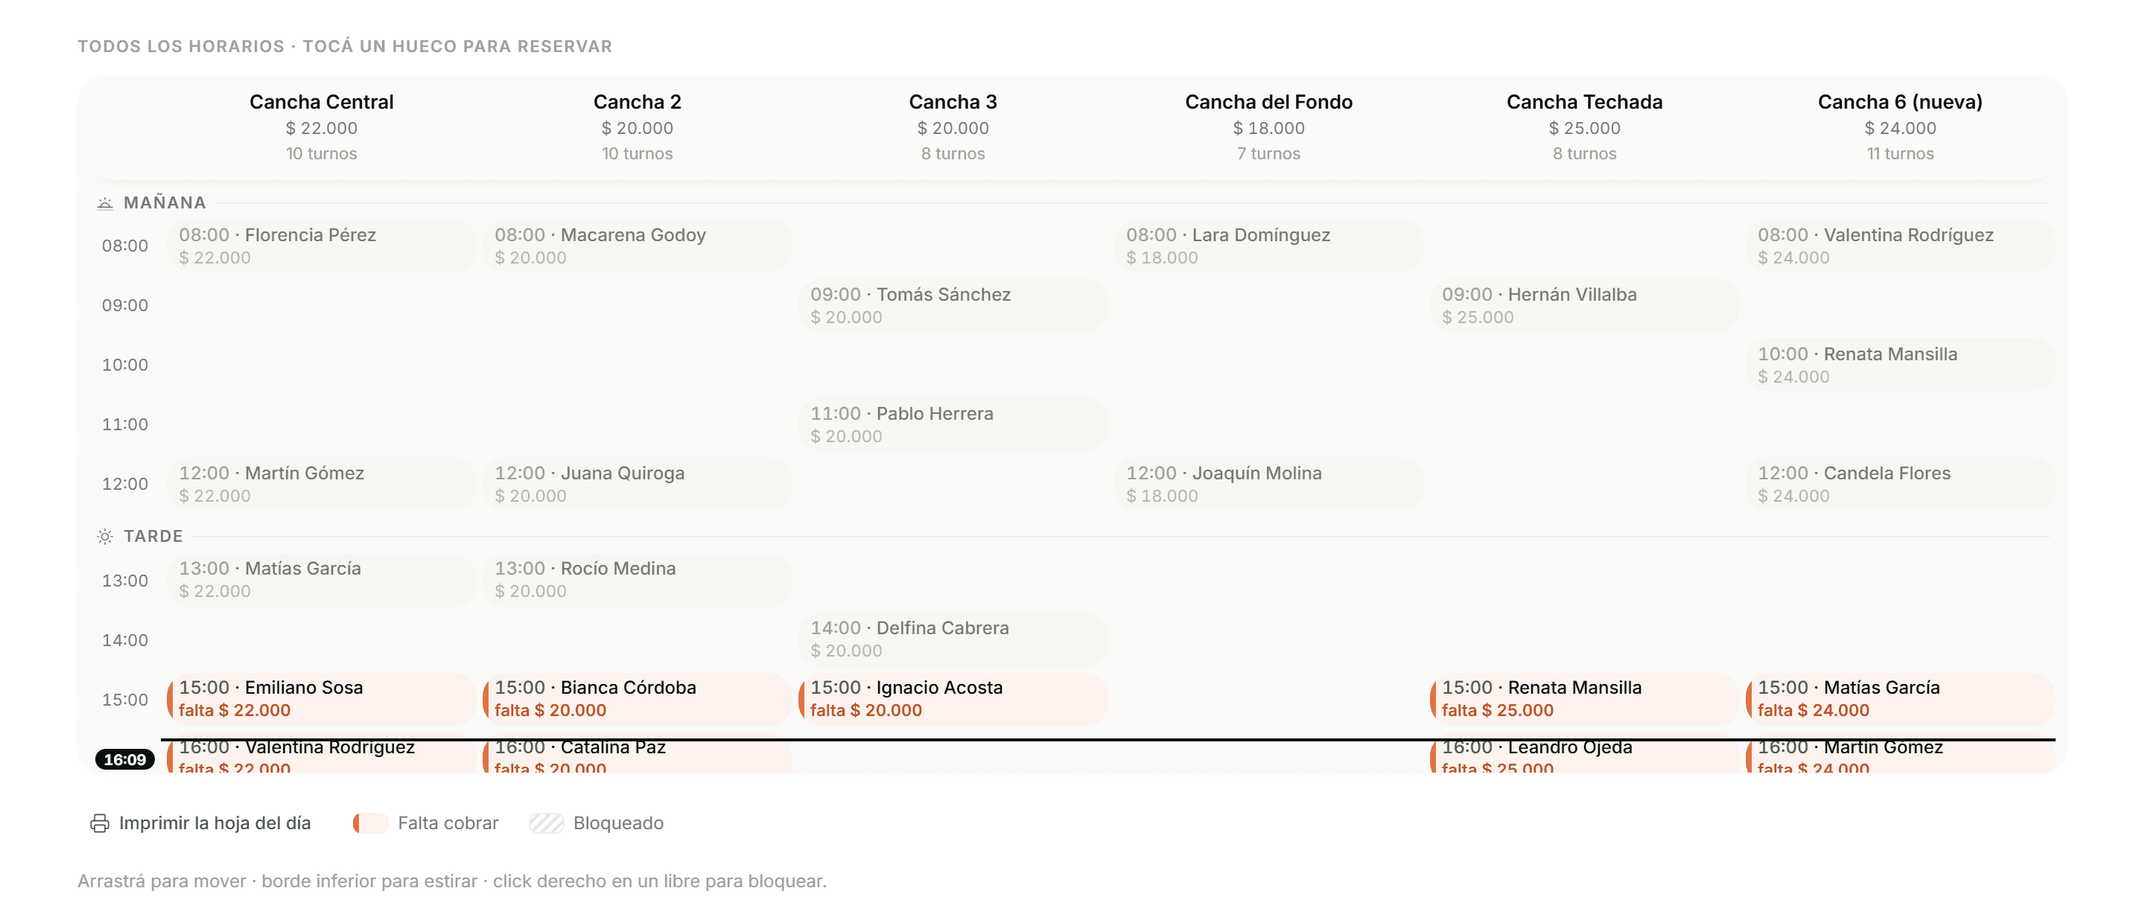Screen dimensions: 2145x923
Task: Open 13:00 Matías García booking
Action: click(x=322, y=579)
